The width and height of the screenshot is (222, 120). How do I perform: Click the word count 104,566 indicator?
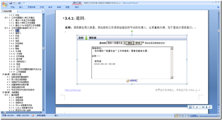point(23,116)
